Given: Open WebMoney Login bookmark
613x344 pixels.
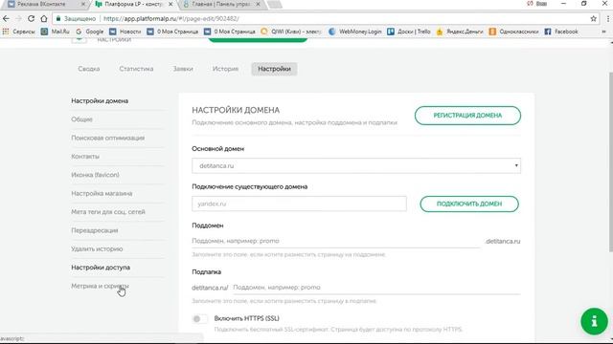Looking at the screenshot, I should coord(355,32).
